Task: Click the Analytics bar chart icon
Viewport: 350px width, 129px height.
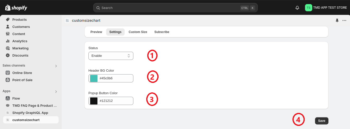Action: pos(8,41)
